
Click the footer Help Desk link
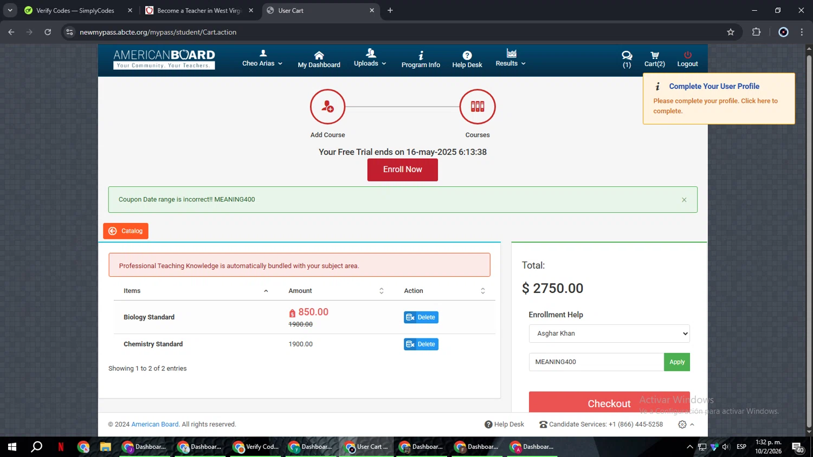coord(504,425)
